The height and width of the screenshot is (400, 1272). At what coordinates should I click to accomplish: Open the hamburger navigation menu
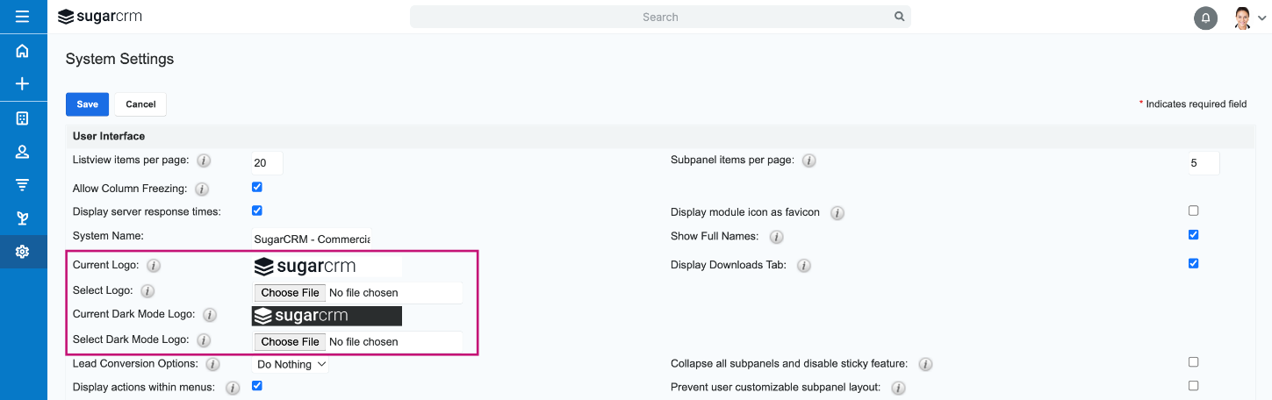(x=23, y=17)
